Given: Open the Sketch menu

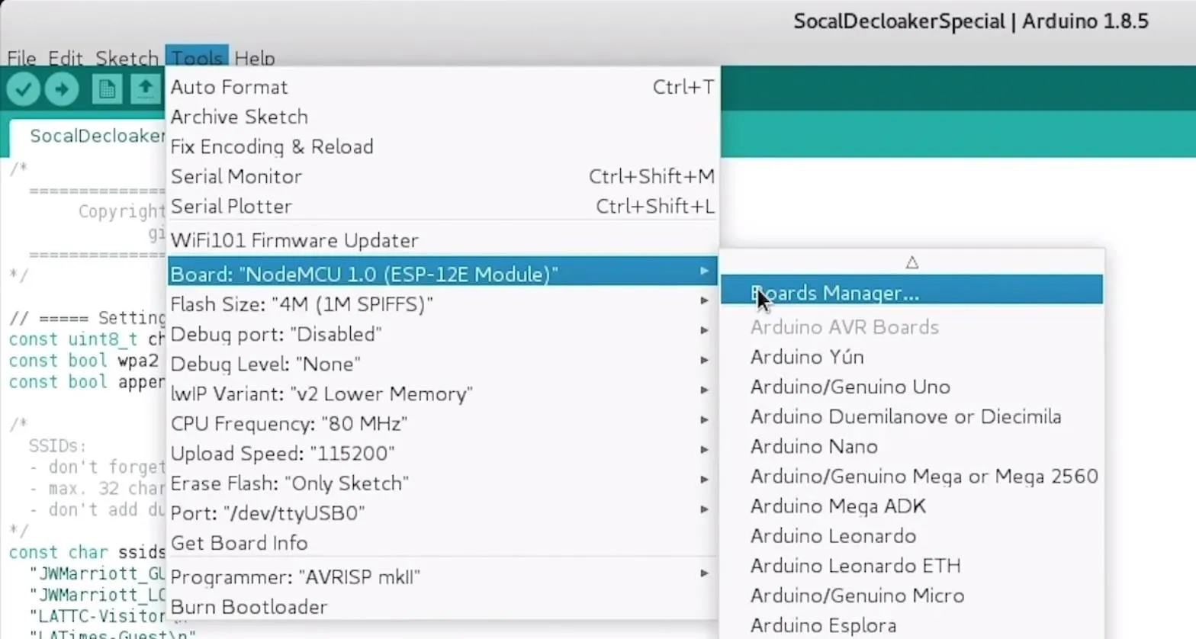Looking at the screenshot, I should pyautogui.click(x=126, y=58).
